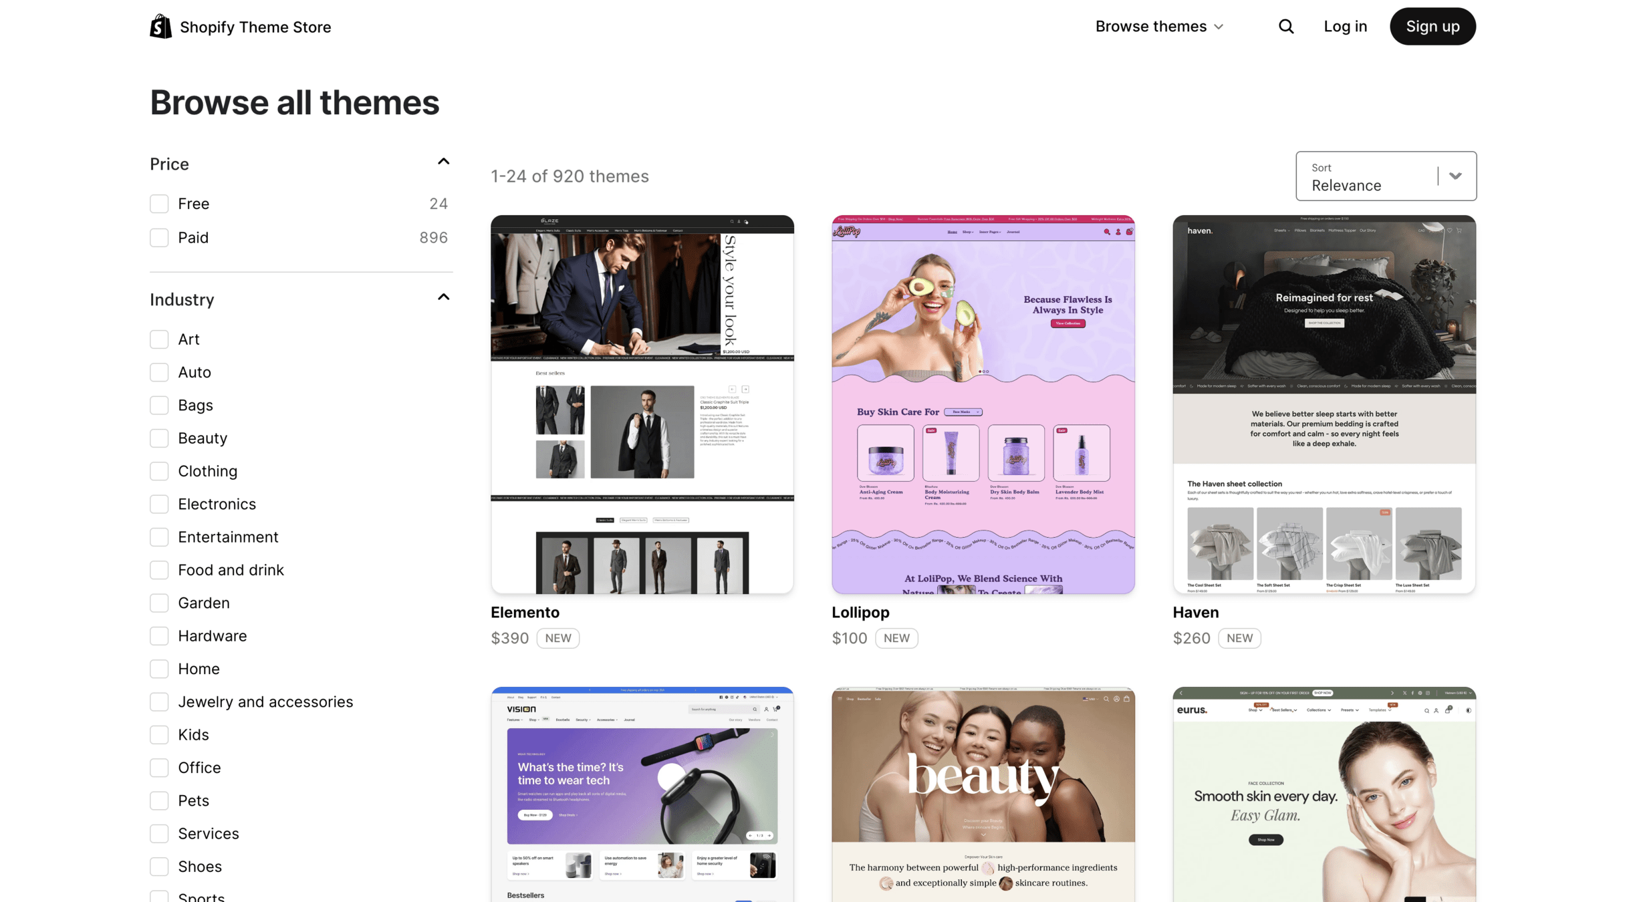The height and width of the screenshot is (902, 1627).
Task: Open the Browse themes menu
Action: coord(1150,27)
